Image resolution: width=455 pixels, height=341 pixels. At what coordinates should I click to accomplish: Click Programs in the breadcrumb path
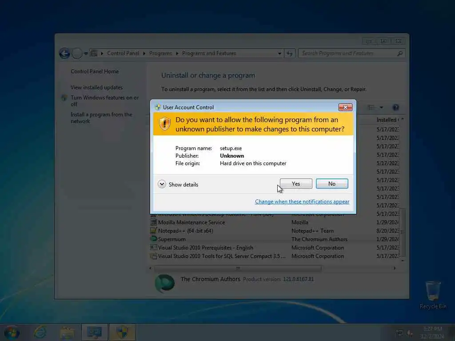[160, 53]
